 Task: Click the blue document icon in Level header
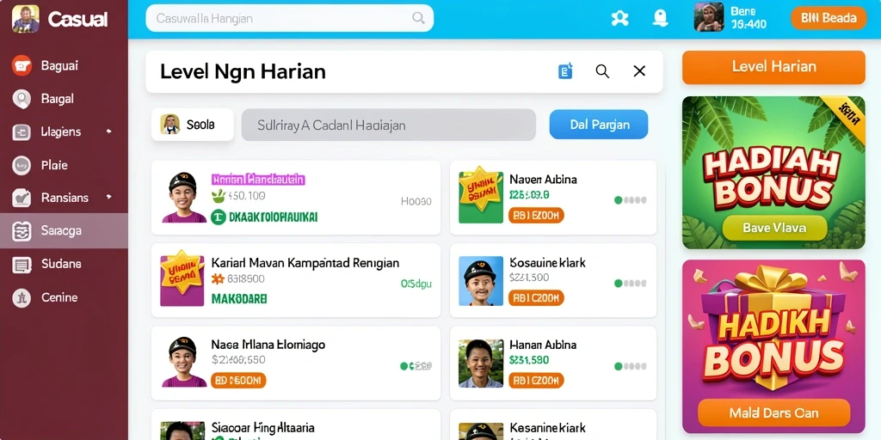point(565,71)
